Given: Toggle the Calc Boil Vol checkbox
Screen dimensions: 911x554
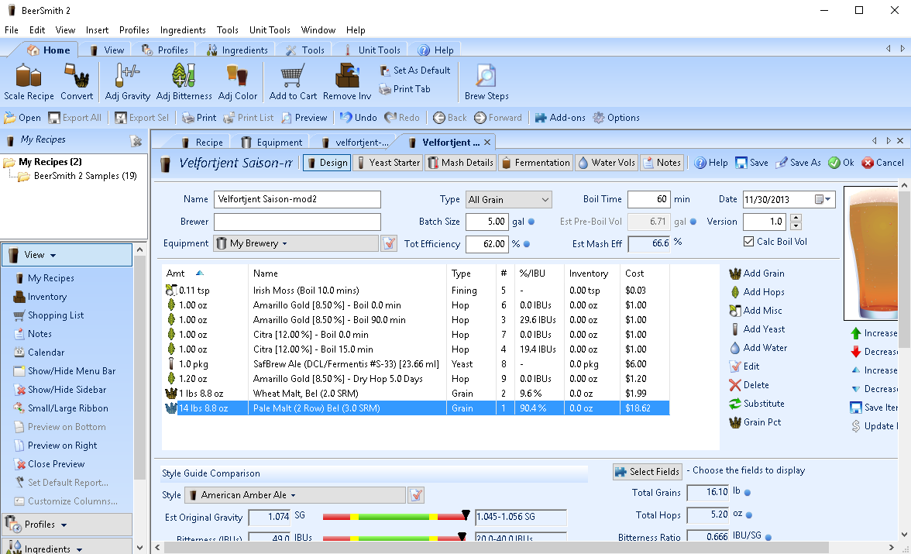Looking at the screenshot, I should coord(748,242).
